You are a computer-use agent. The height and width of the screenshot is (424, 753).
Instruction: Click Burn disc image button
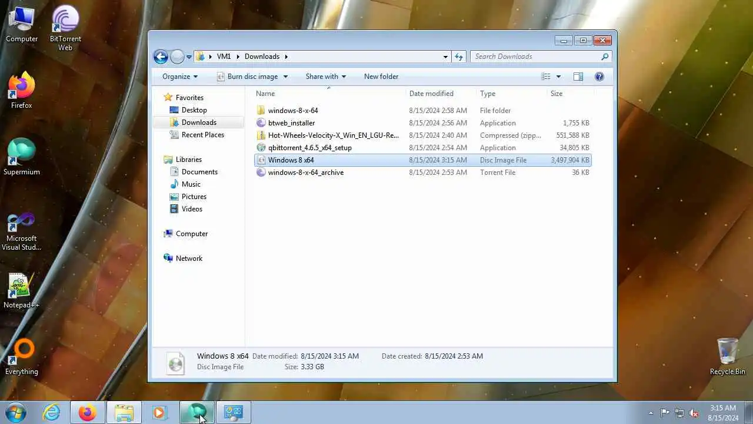click(x=247, y=77)
